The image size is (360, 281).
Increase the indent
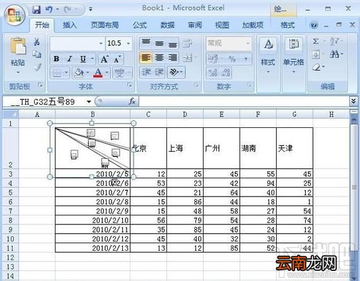click(x=159, y=72)
